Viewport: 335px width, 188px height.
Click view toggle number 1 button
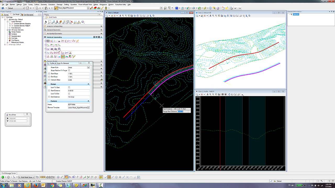pos(41,177)
